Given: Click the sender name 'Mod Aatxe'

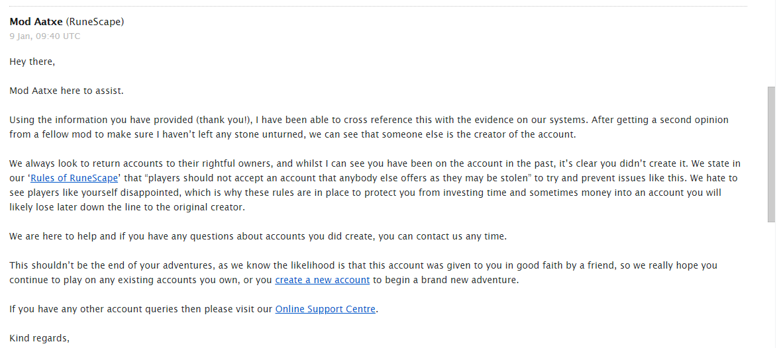Looking at the screenshot, I should [36, 22].
